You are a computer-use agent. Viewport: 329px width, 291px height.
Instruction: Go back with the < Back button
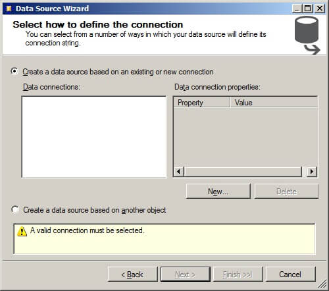coord(133,275)
